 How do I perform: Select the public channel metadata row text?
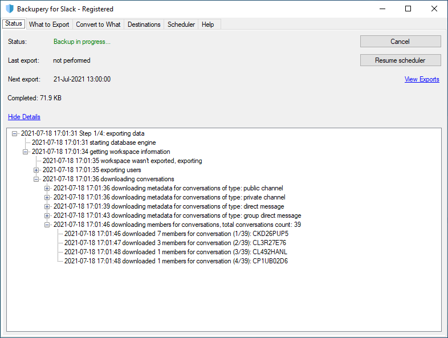[168, 188]
